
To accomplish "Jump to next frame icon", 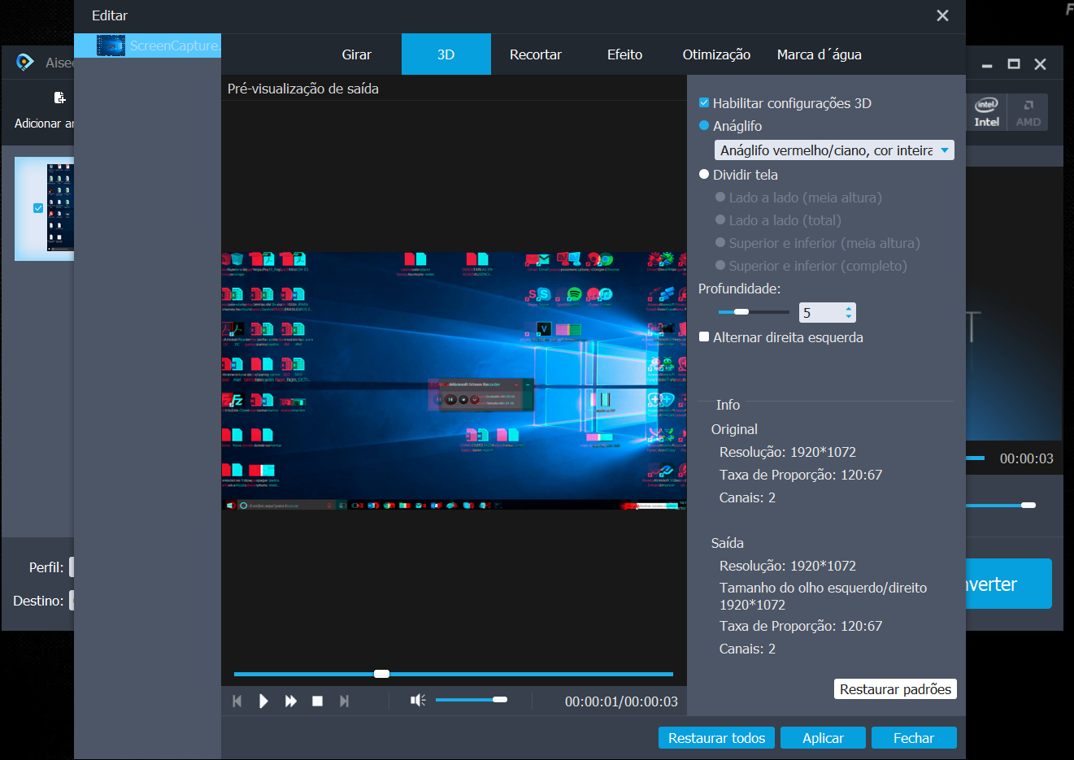I will [x=344, y=701].
